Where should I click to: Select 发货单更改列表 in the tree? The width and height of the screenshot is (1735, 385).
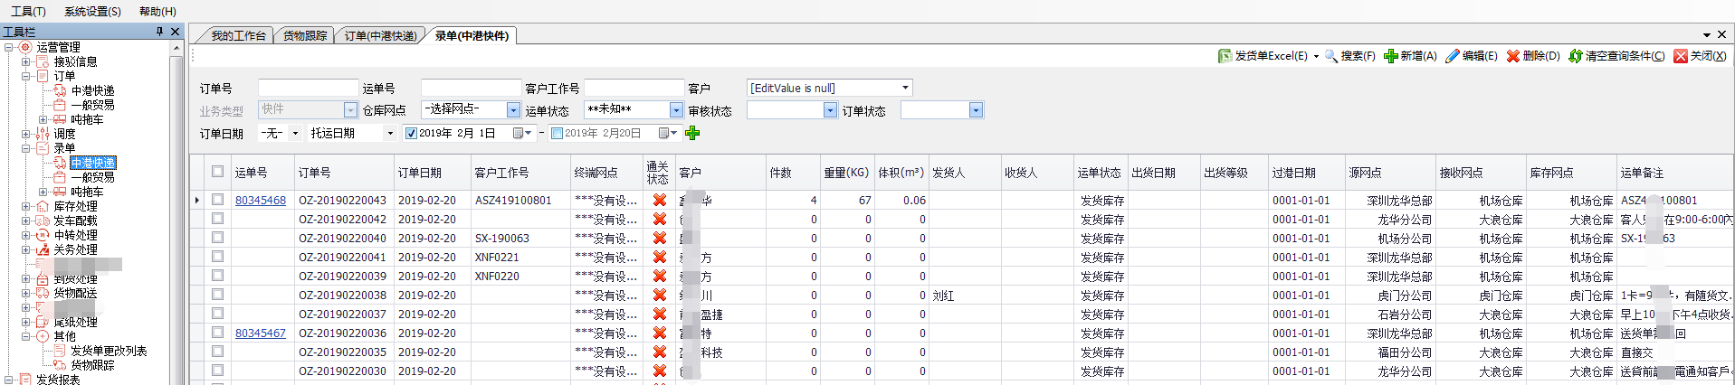point(109,351)
